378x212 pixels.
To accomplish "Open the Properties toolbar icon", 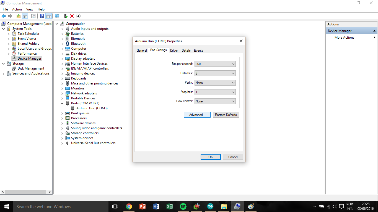I will (33, 16).
